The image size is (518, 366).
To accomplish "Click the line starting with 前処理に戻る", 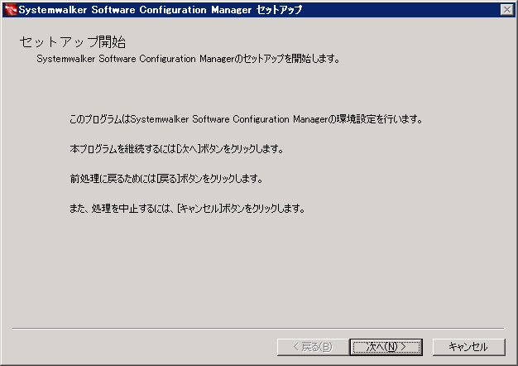I will pyautogui.click(x=166, y=179).
